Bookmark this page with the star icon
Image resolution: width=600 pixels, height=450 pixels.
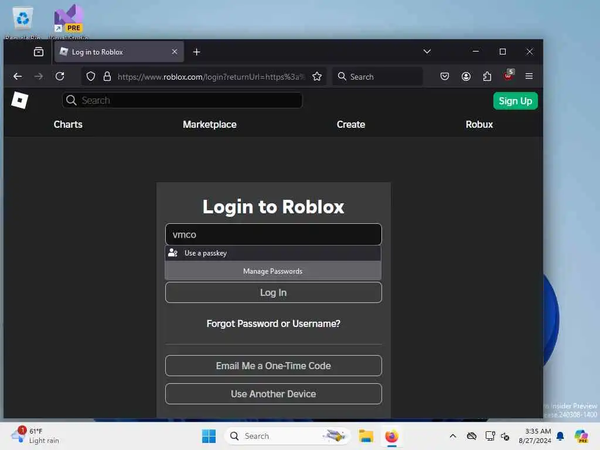pos(317,77)
